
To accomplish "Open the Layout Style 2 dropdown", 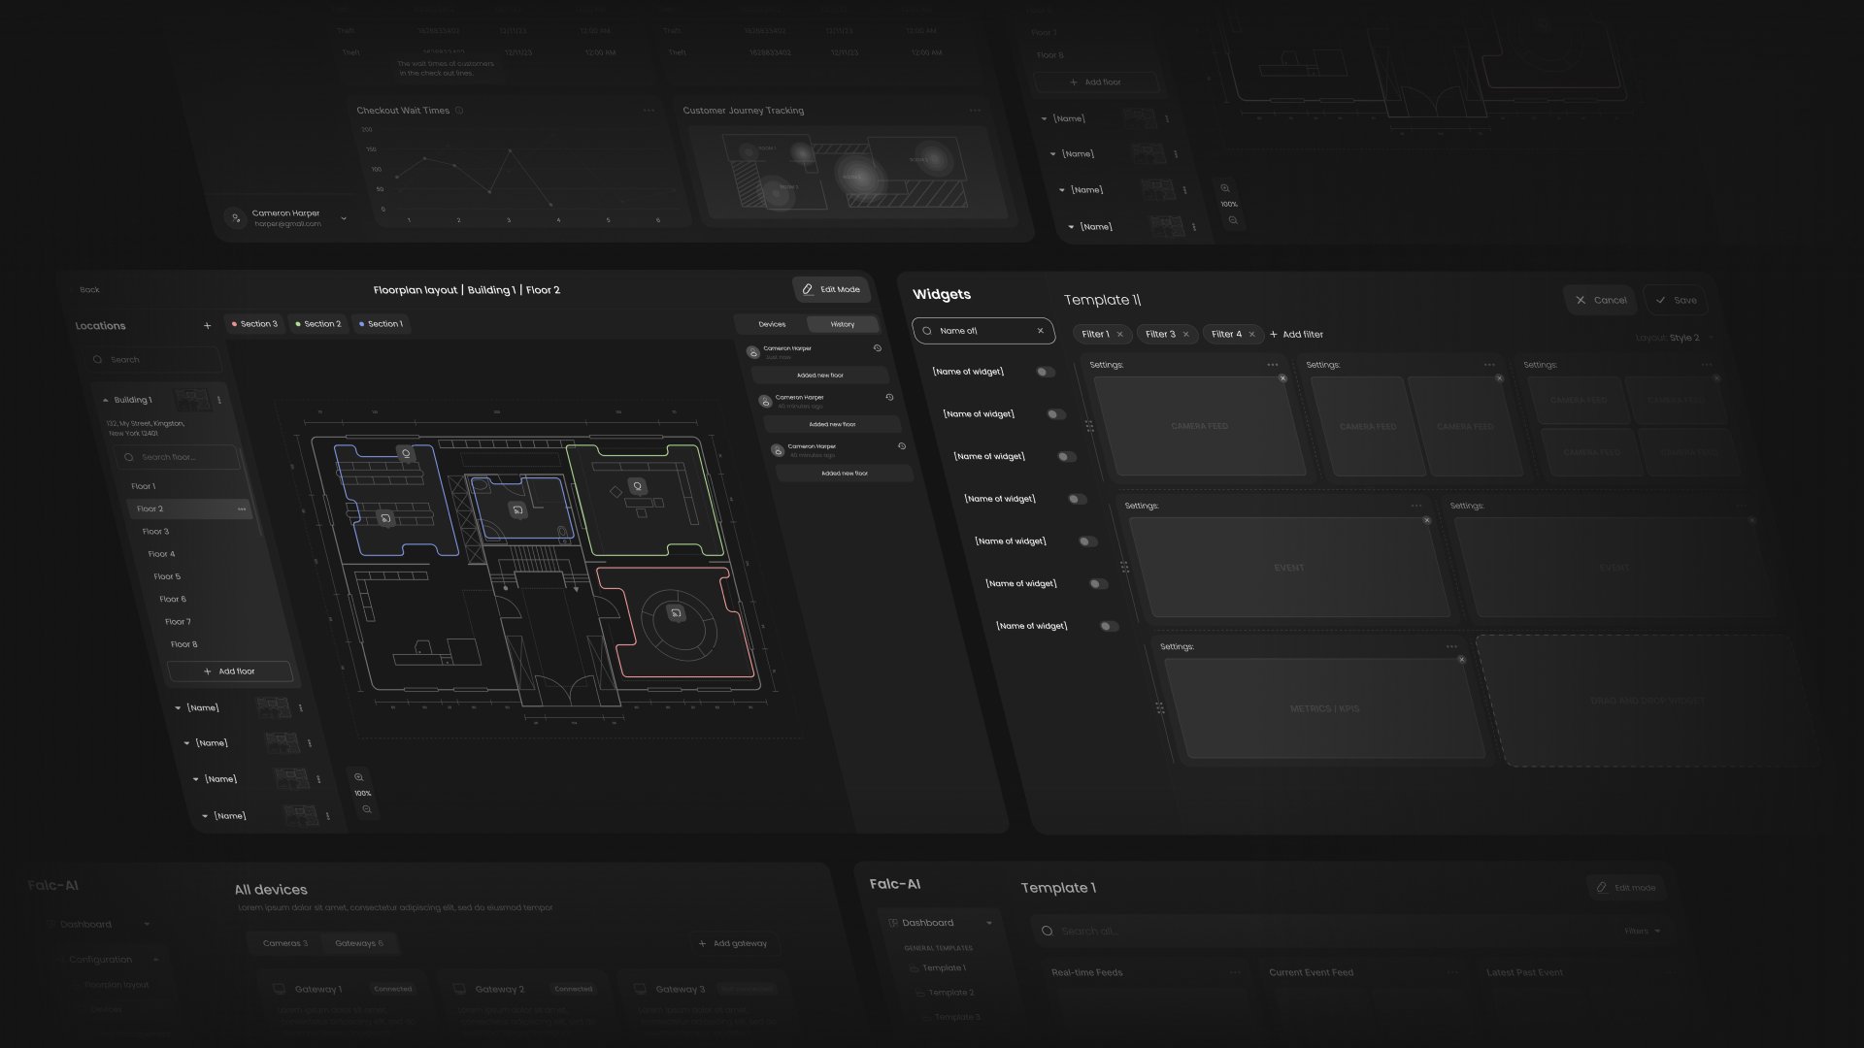I will coord(1674,338).
